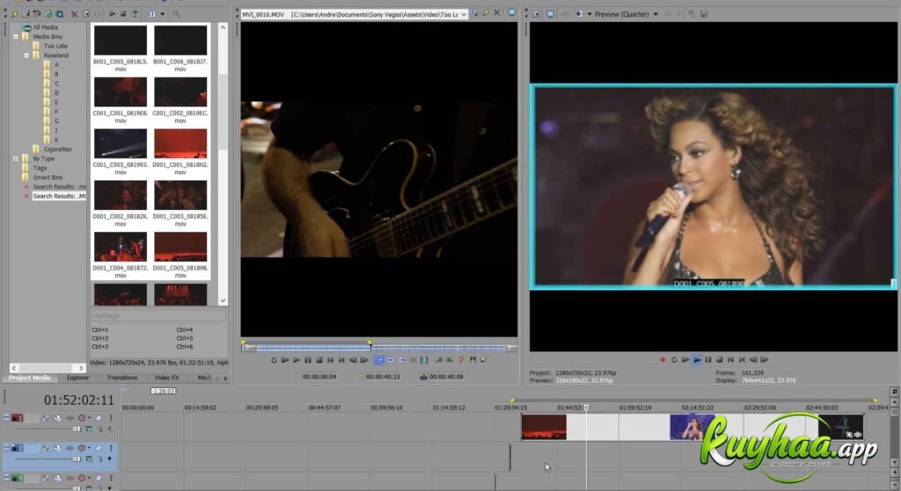Switch to the Video FX tab
Image resolution: width=901 pixels, height=491 pixels.
[x=166, y=378]
